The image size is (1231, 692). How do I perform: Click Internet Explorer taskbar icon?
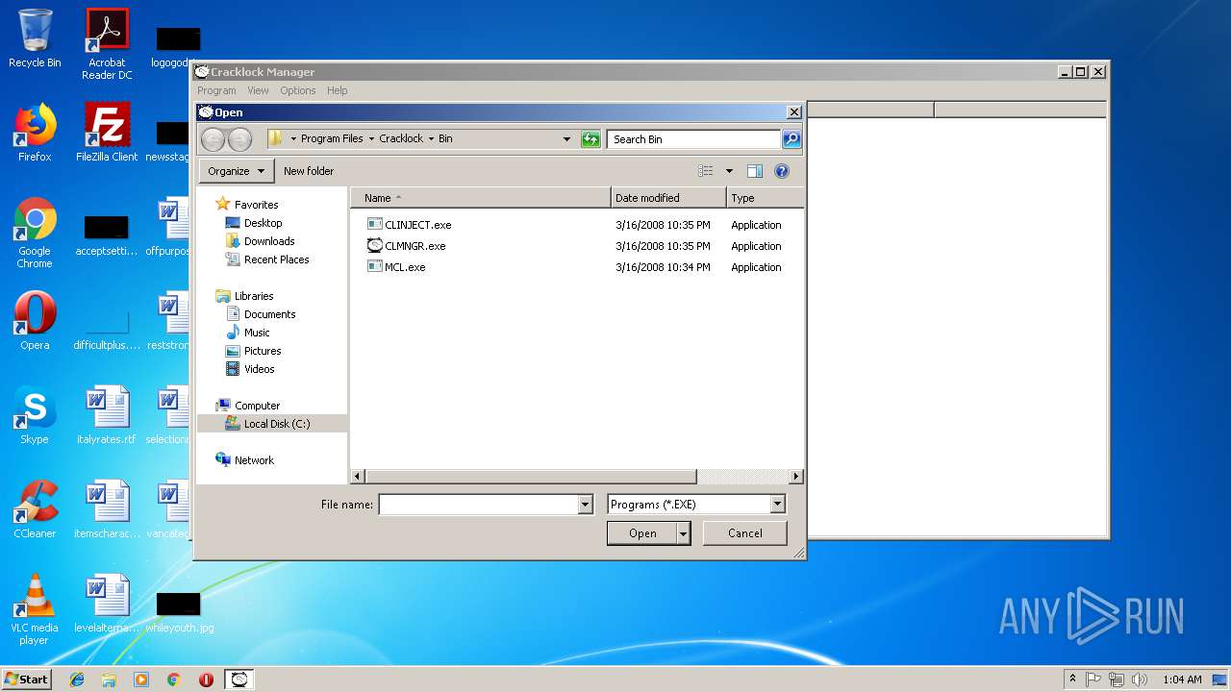click(77, 680)
